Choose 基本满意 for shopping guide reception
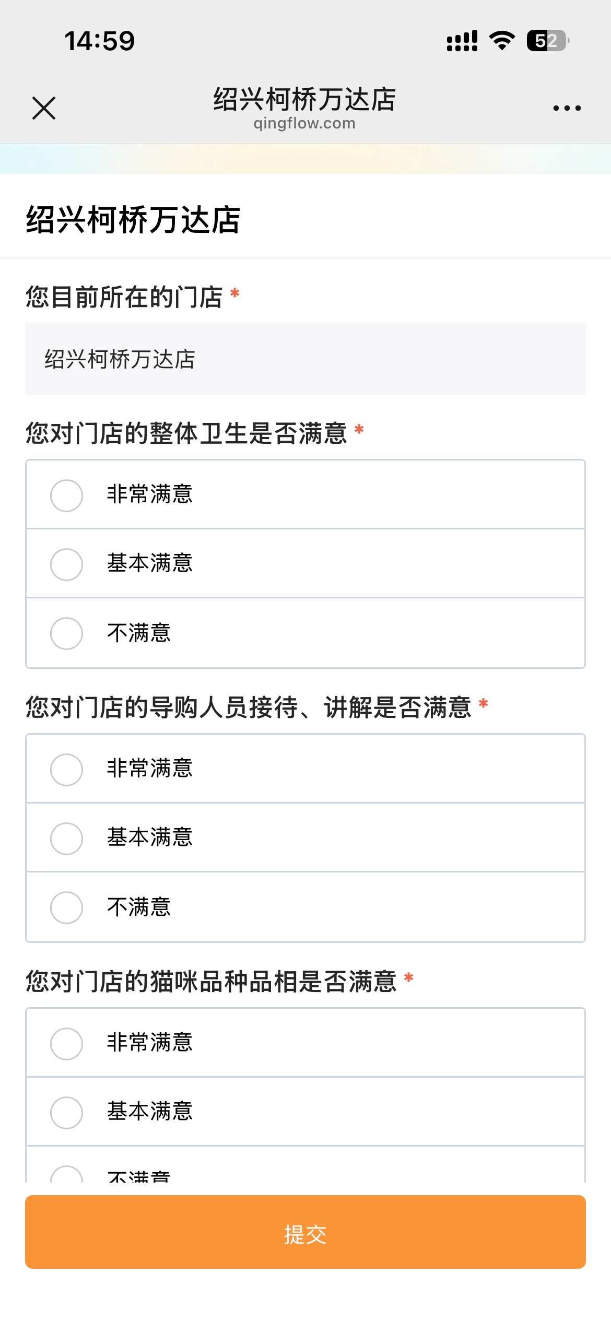 click(x=67, y=838)
